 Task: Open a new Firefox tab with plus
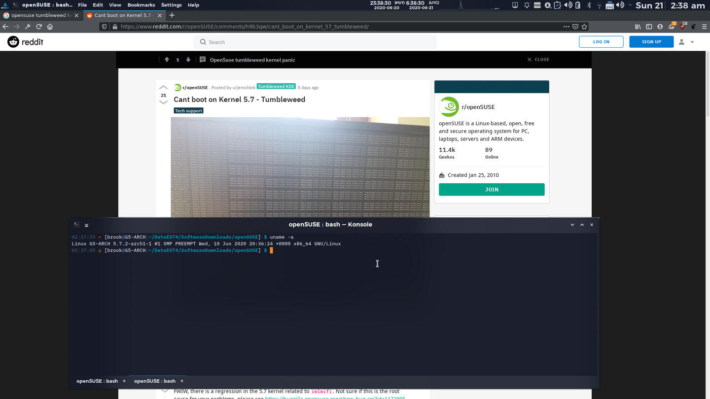coord(171,15)
